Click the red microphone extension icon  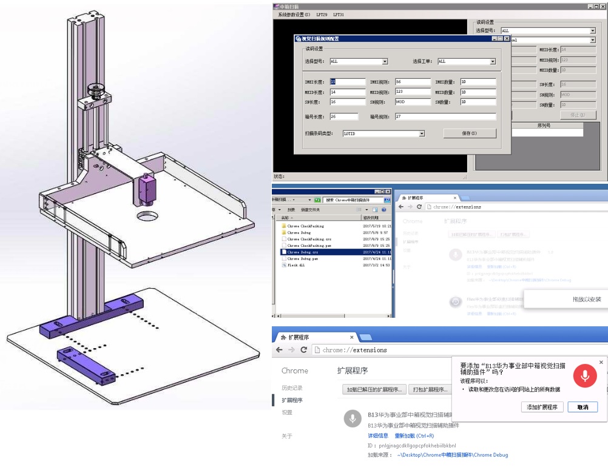click(585, 376)
